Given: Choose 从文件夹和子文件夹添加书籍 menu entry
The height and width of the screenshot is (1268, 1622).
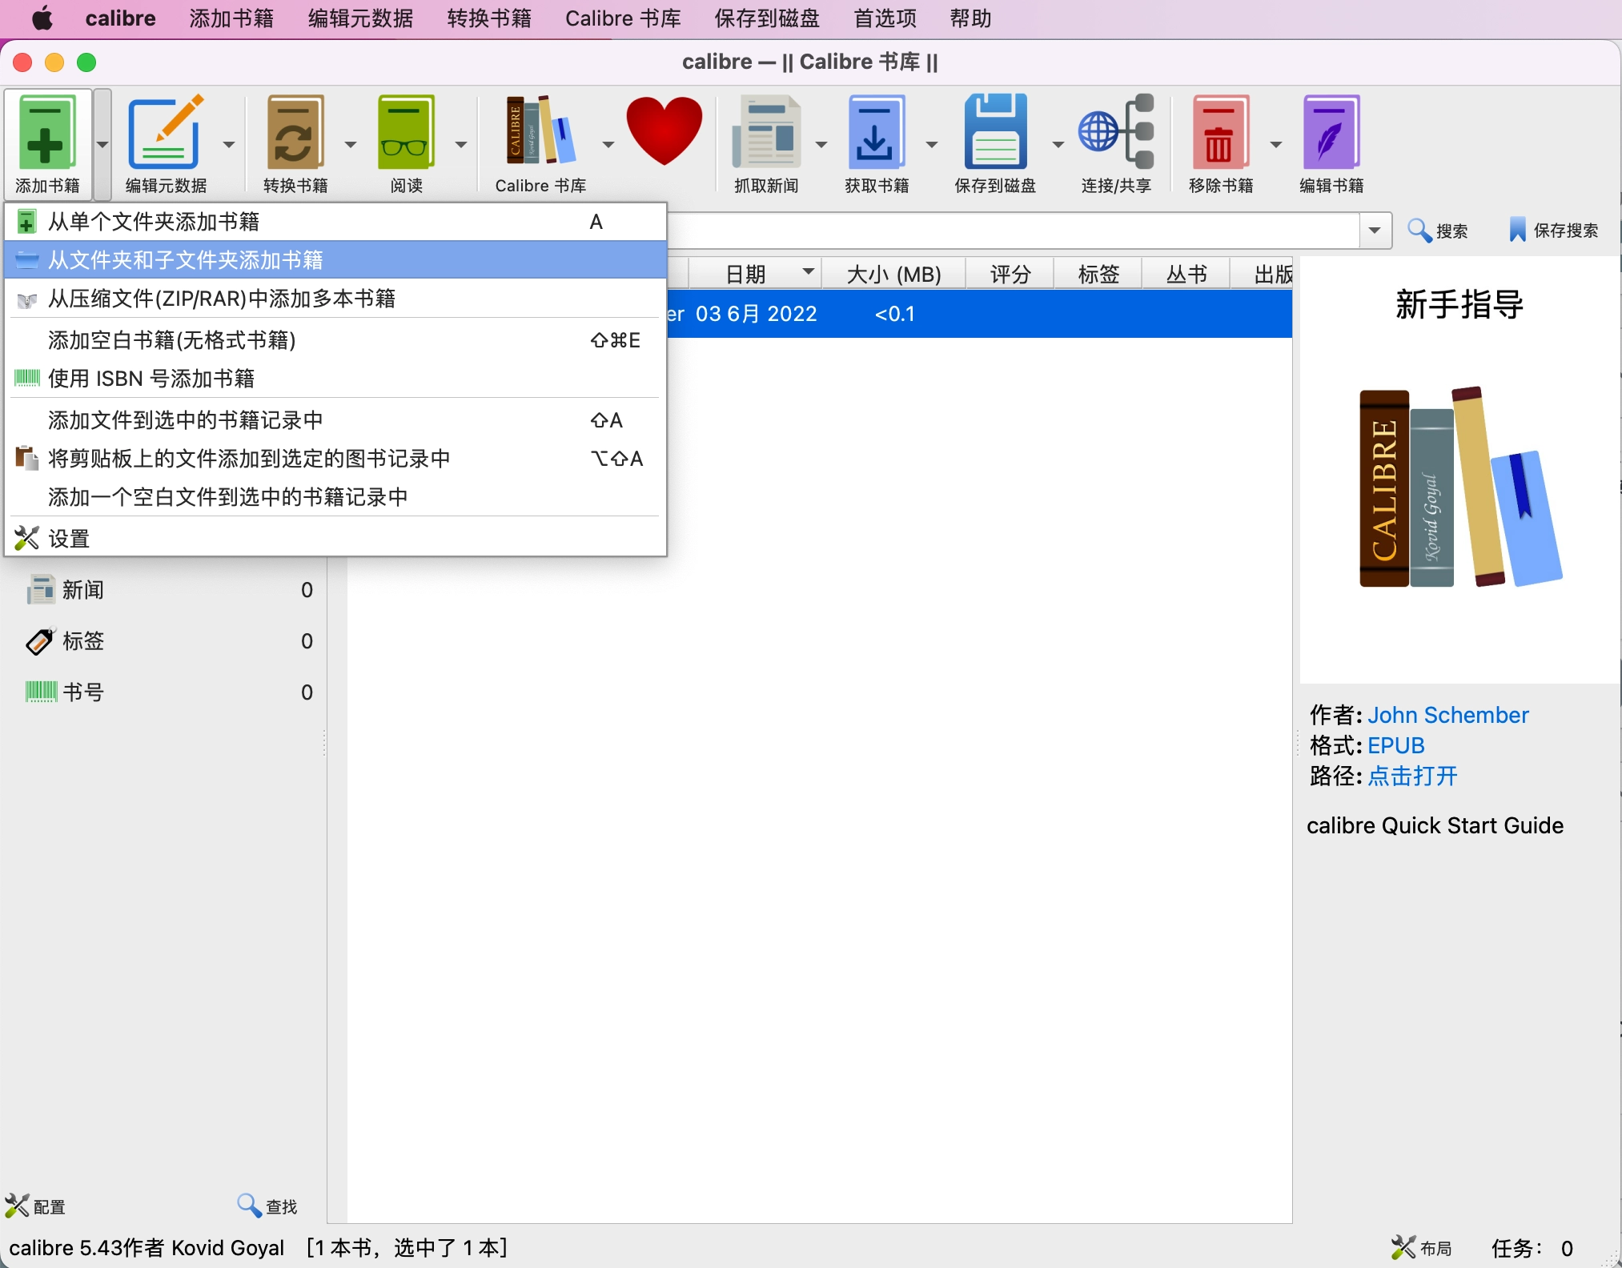Looking at the screenshot, I should [335, 259].
